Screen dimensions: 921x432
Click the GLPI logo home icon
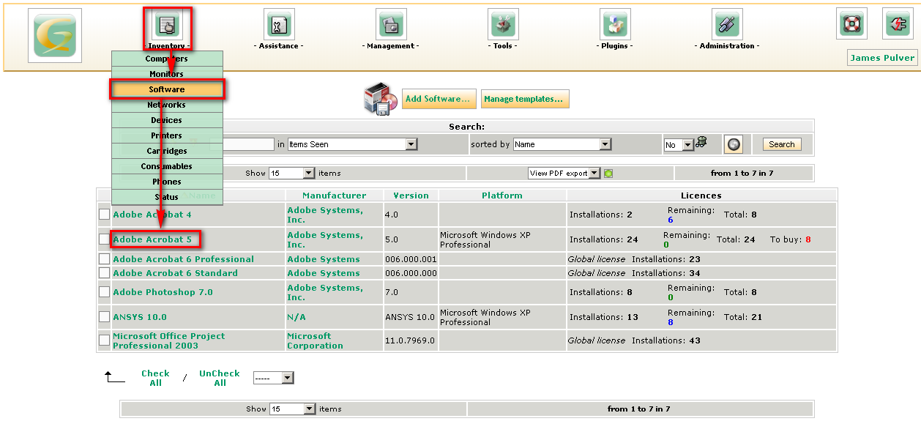[55, 35]
